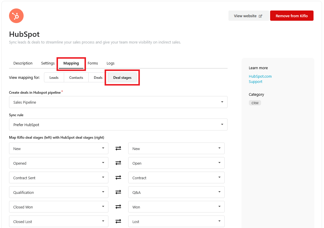This screenshot has width=324, height=228.
Task: Click the Category label in sidebar
Action: point(256,94)
